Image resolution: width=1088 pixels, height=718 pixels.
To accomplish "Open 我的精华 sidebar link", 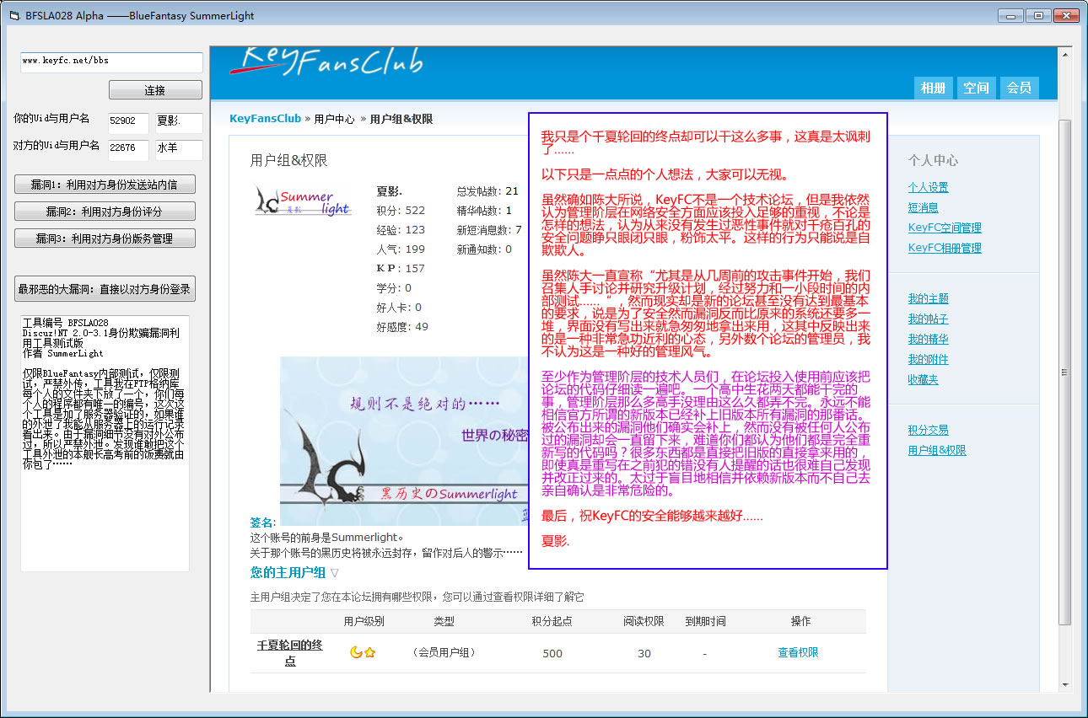I will [x=928, y=339].
